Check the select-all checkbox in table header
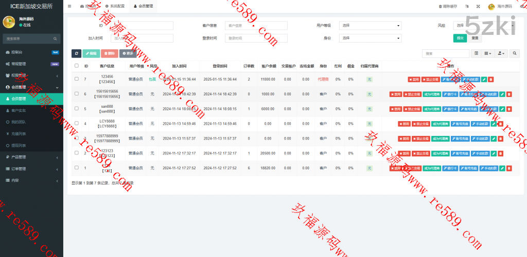 [77, 66]
